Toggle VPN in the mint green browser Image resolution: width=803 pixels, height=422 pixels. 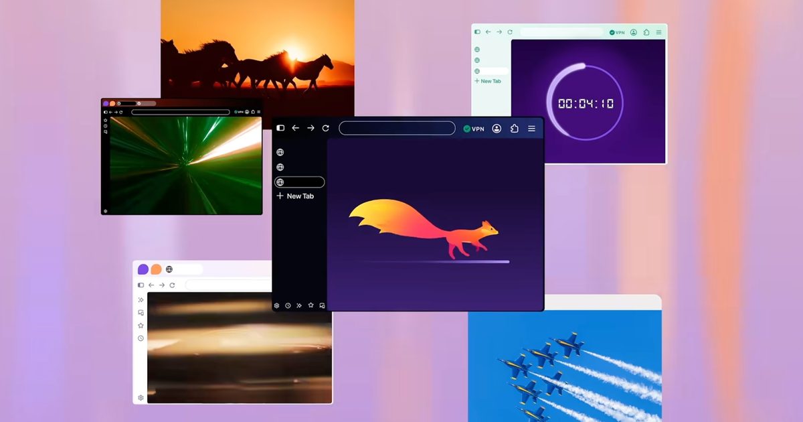[x=617, y=32]
